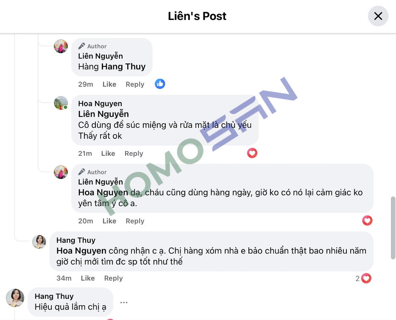Click the Hoa Nguyen commenter name
The image size is (396, 320).
[x=100, y=103]
